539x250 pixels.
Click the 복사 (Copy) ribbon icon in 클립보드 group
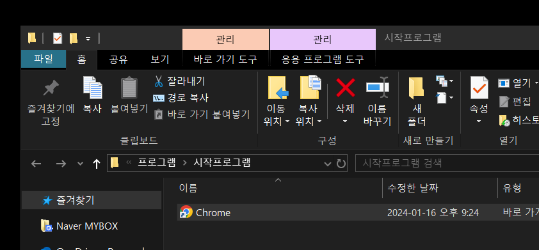(x=92, y=88)
